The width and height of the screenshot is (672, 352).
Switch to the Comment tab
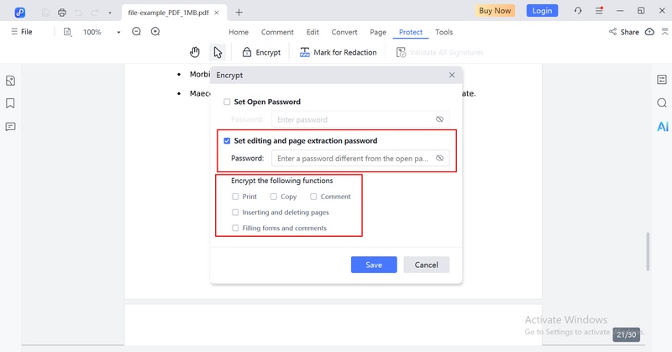coord(277,32)
